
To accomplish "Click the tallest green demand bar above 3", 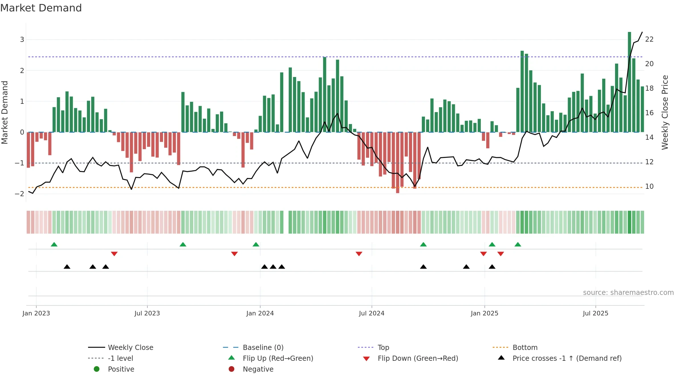I will pyautogui.click(x=630, y=82).
